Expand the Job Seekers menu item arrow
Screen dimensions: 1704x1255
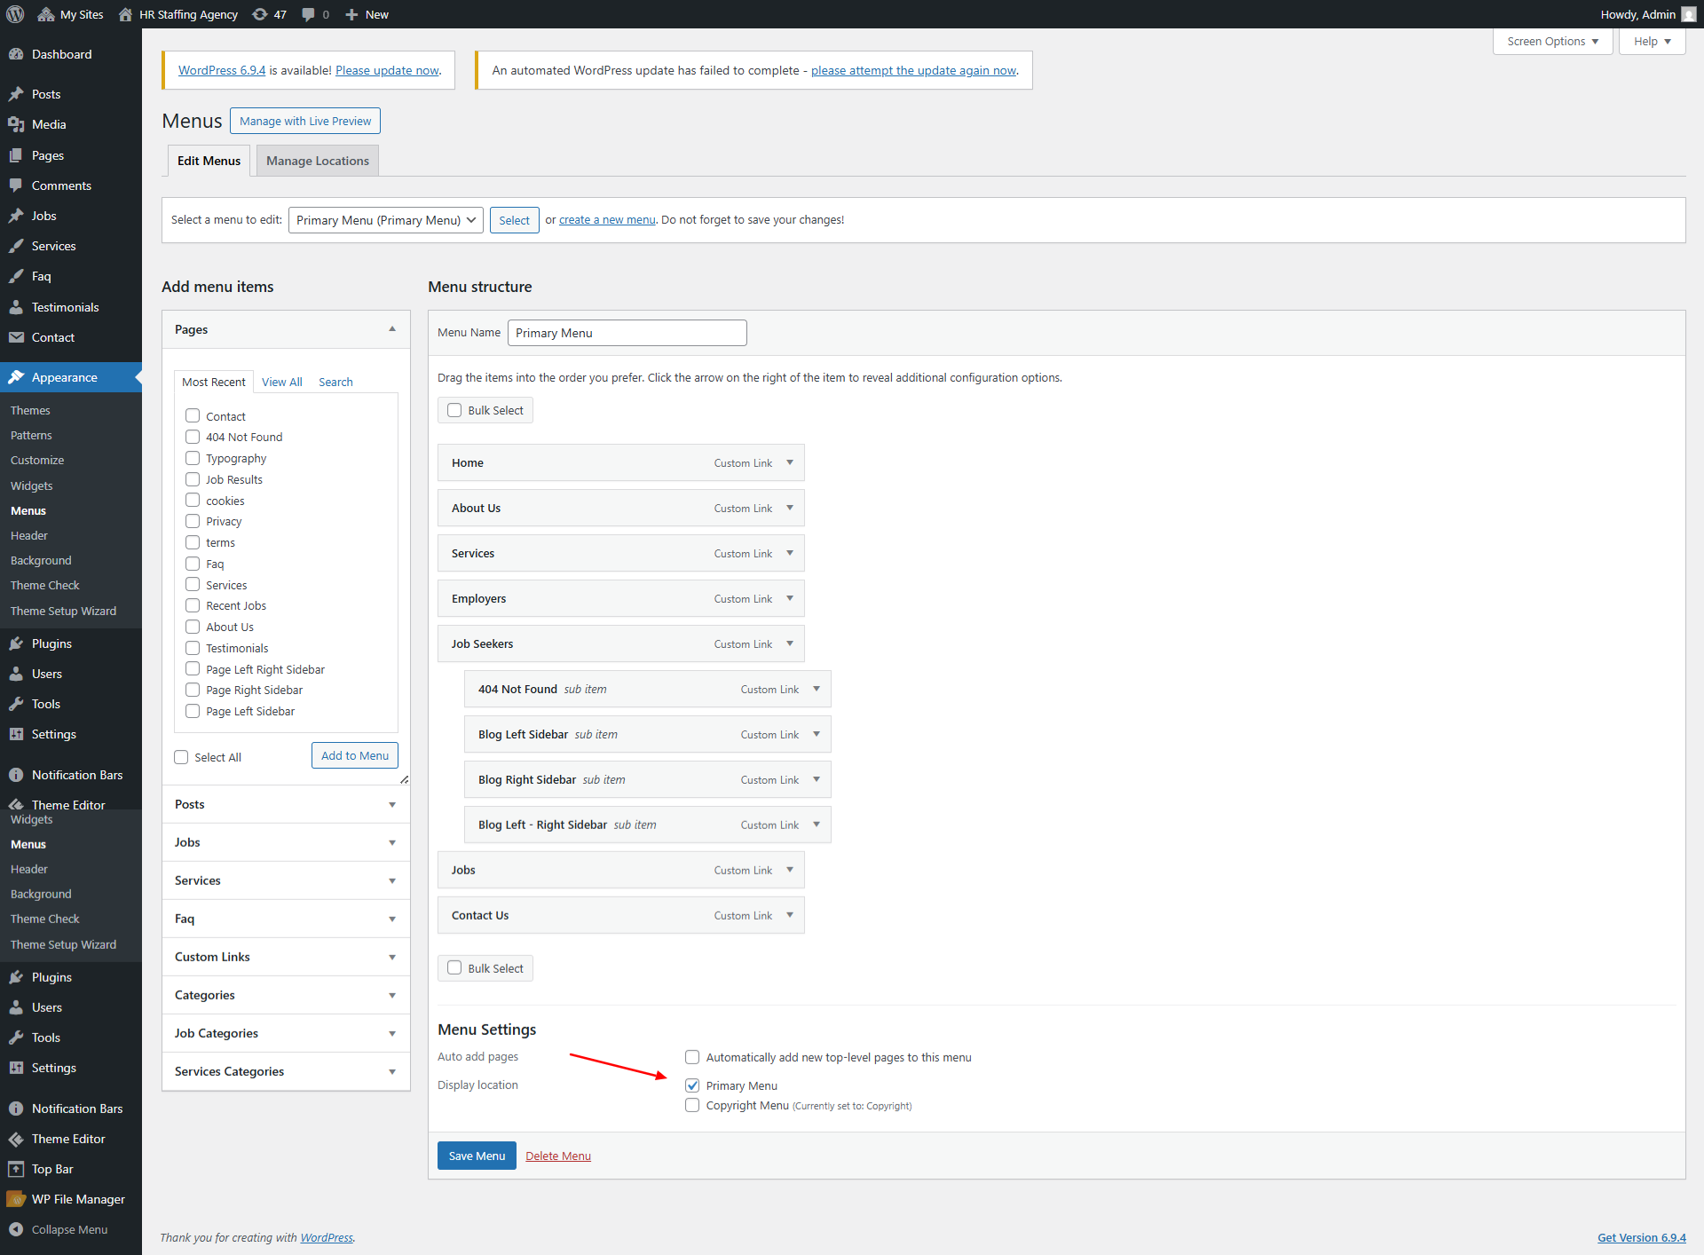[790, 643]
